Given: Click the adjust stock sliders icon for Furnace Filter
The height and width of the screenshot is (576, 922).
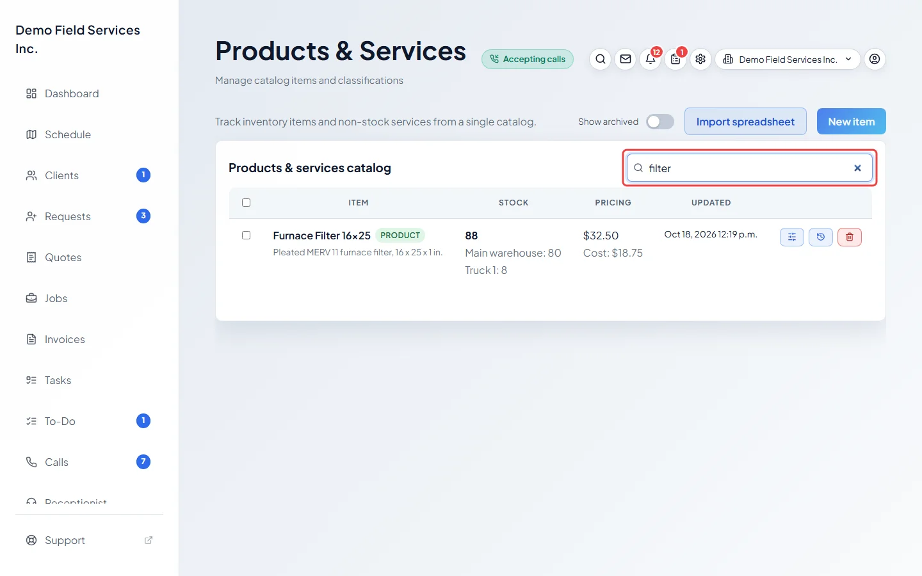Looking at the screenshot, I should pyautogui.click(x=792, y=237).
